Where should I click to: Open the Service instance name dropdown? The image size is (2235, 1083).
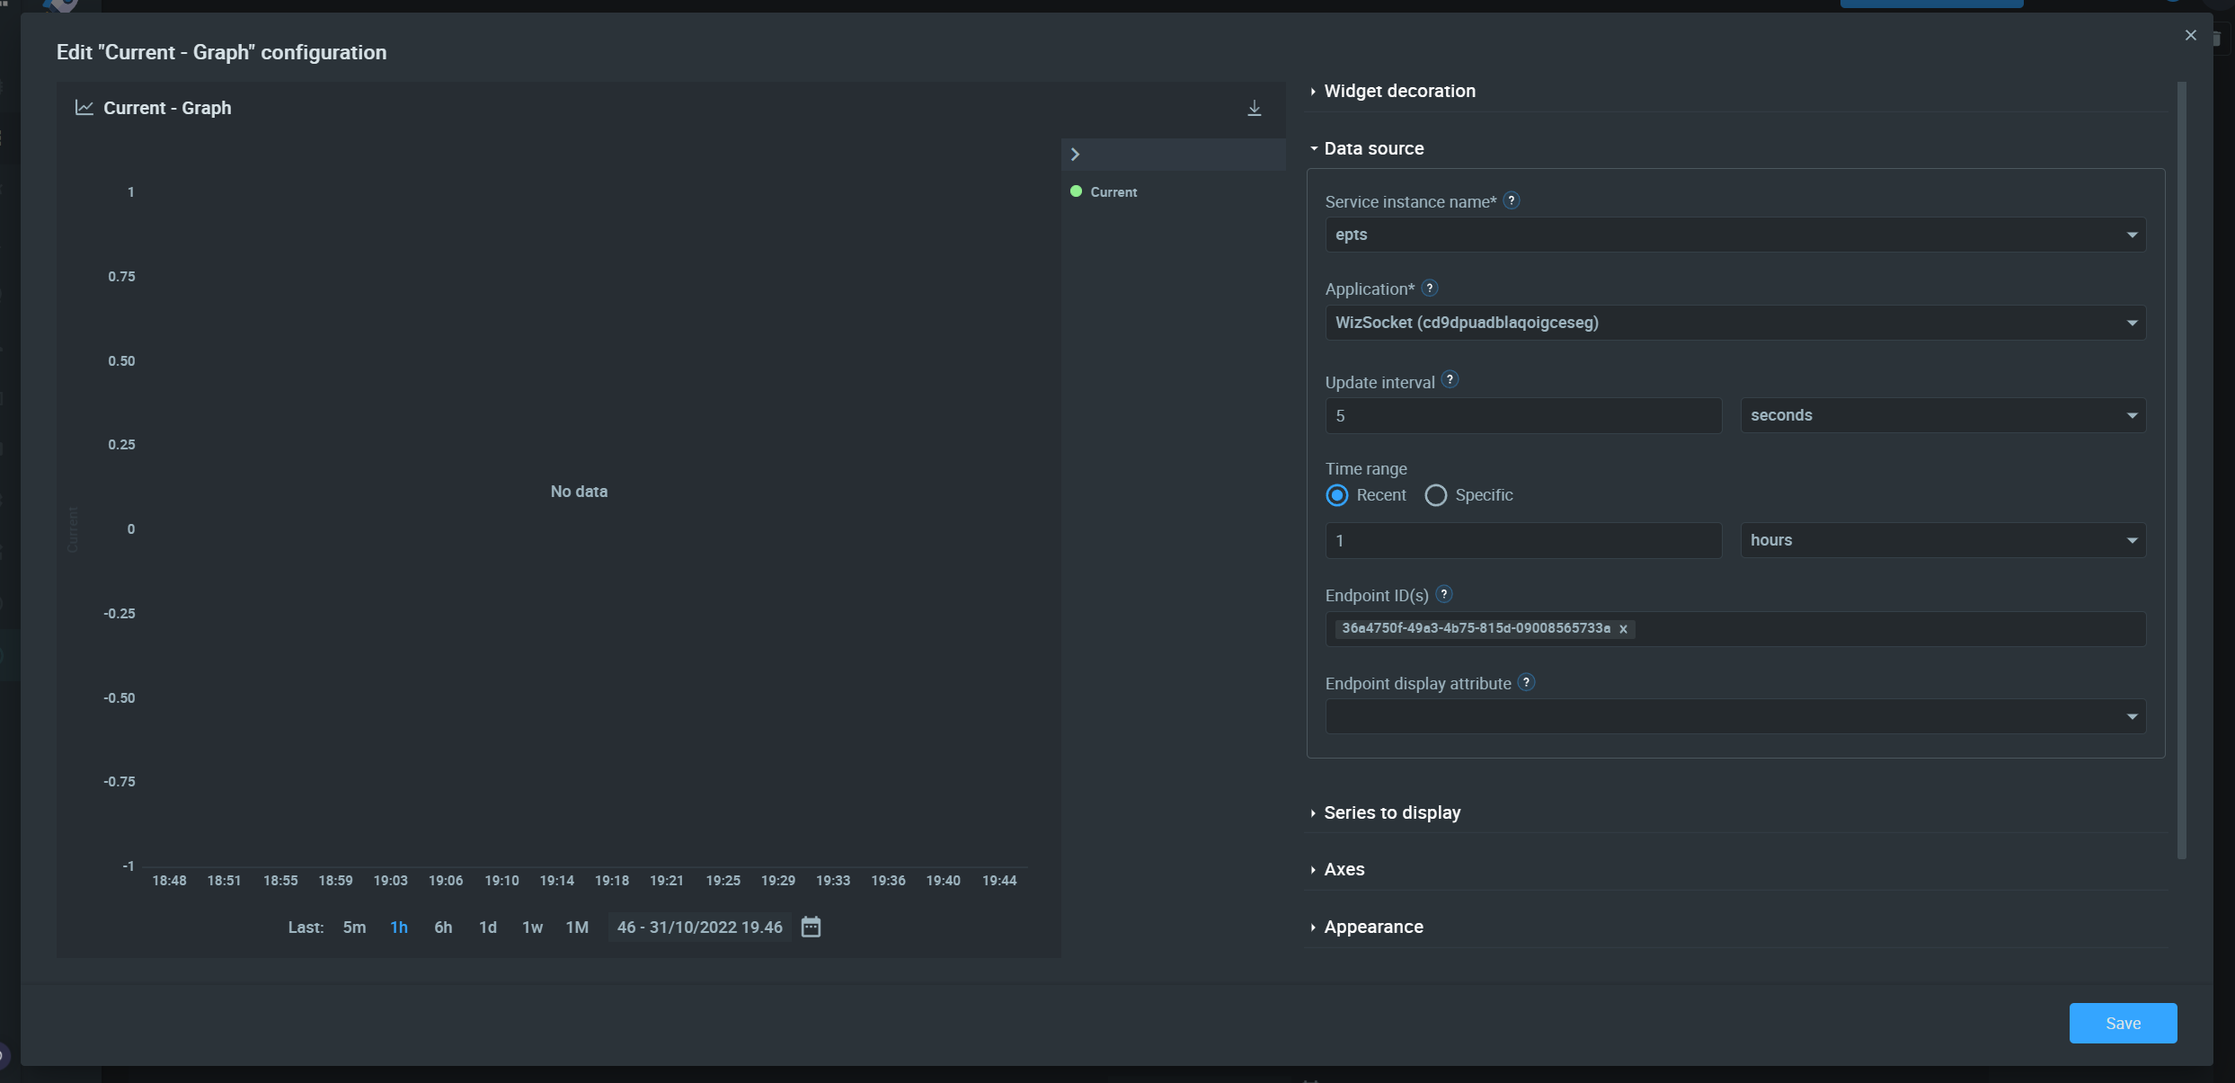point(1735,235)
